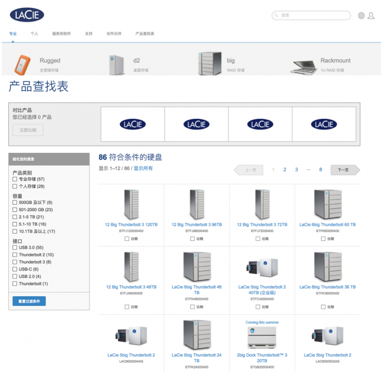Check the Thunderbolt 2 (10) filter

click(x=15, y=255)
